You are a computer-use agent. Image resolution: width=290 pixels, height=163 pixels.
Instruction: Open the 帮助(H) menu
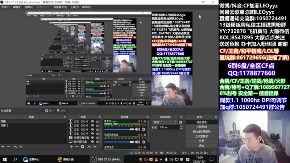tap(87, 7)
